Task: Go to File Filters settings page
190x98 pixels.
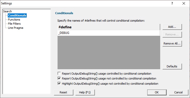Action: click(x=14, y=24)
